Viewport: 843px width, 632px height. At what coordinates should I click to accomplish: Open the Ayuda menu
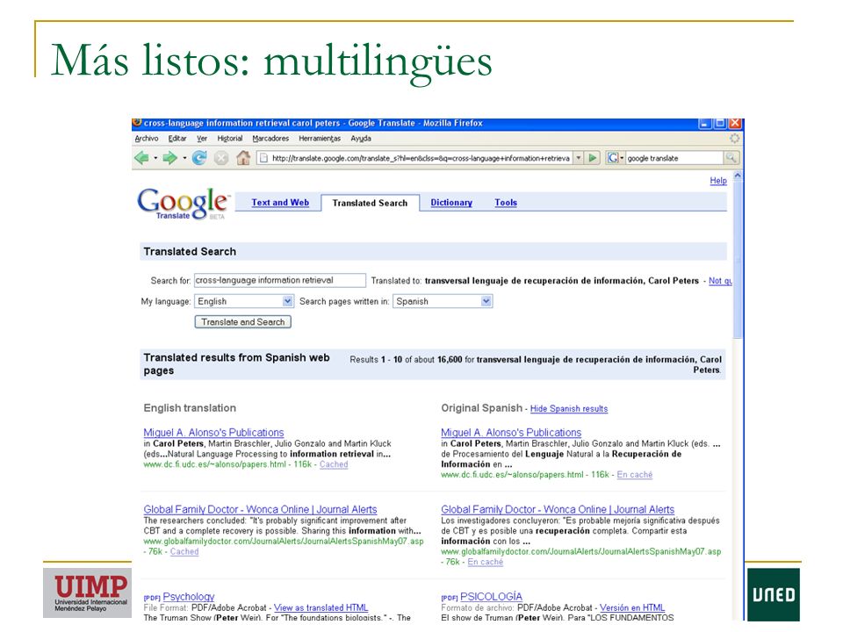tap(361, 139)
